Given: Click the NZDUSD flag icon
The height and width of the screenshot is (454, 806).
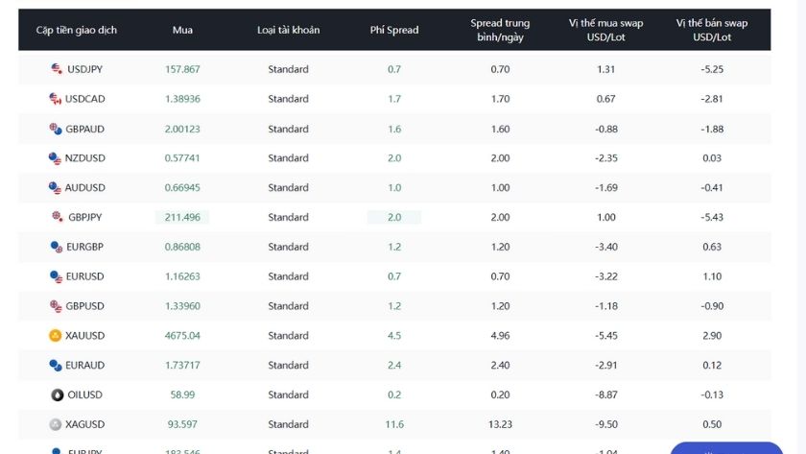Looking at the screenshot, I should click(55, 158).
